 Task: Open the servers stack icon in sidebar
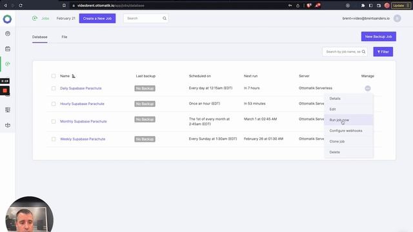click(x=8, y=110)
